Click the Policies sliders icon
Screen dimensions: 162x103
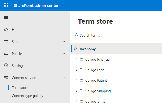[6, 53]
